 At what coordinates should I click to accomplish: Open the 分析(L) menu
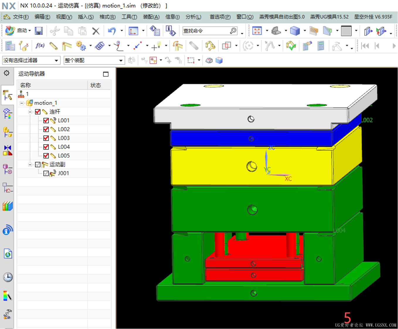click(193, 17)
